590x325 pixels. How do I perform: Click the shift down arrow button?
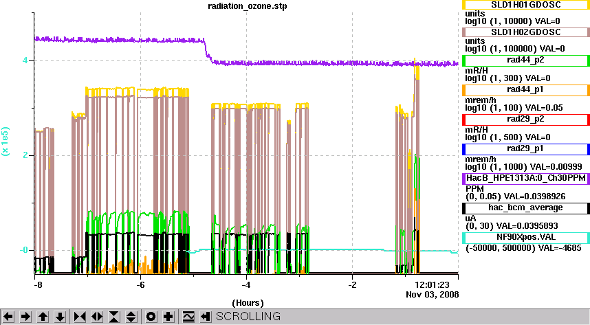60,317
